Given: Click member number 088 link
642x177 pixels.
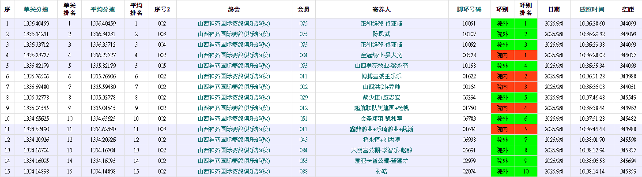Looking at the screenshot, I should (303, 171).
